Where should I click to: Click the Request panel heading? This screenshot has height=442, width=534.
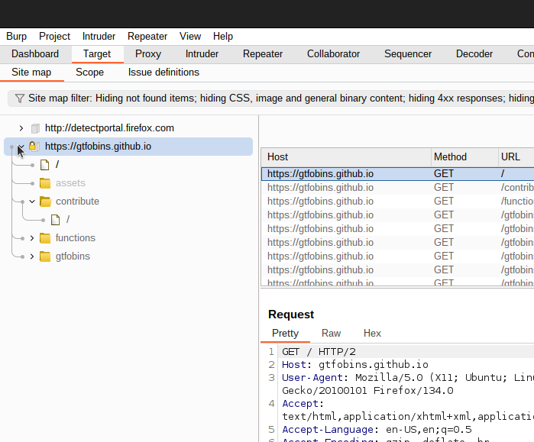point(291,315)
